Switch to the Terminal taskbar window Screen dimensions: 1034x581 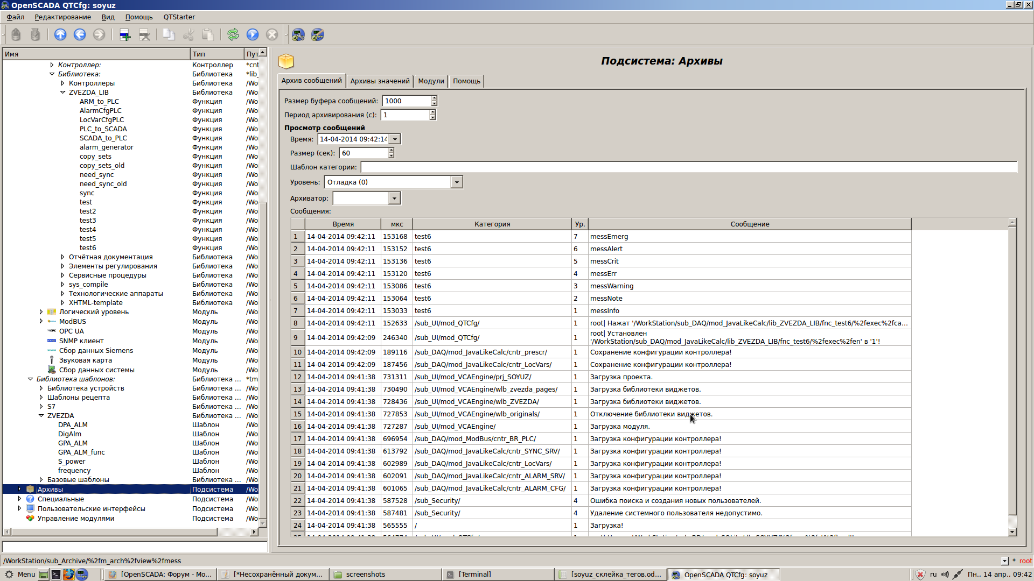click(474, 575)
